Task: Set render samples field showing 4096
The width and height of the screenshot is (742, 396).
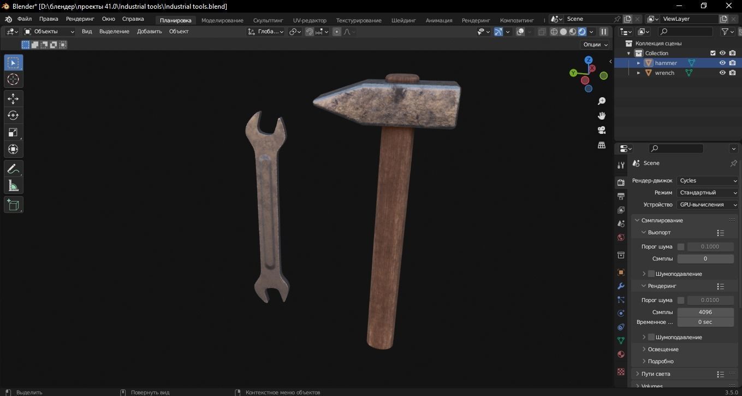Action: click(x=705, y=312)
